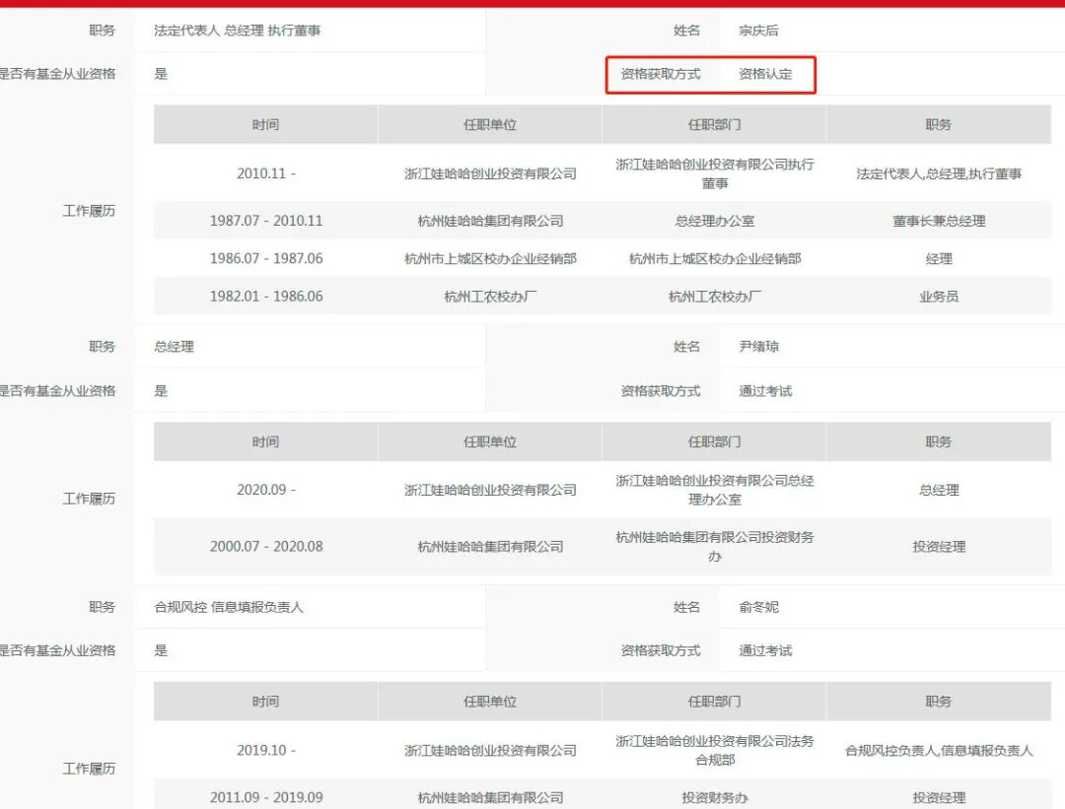Select the text 法定代表人 总经理 执行董事 in first 职务 field
Screen dimensions: 1065x809
pyautogui.click(x=237, y=31)
